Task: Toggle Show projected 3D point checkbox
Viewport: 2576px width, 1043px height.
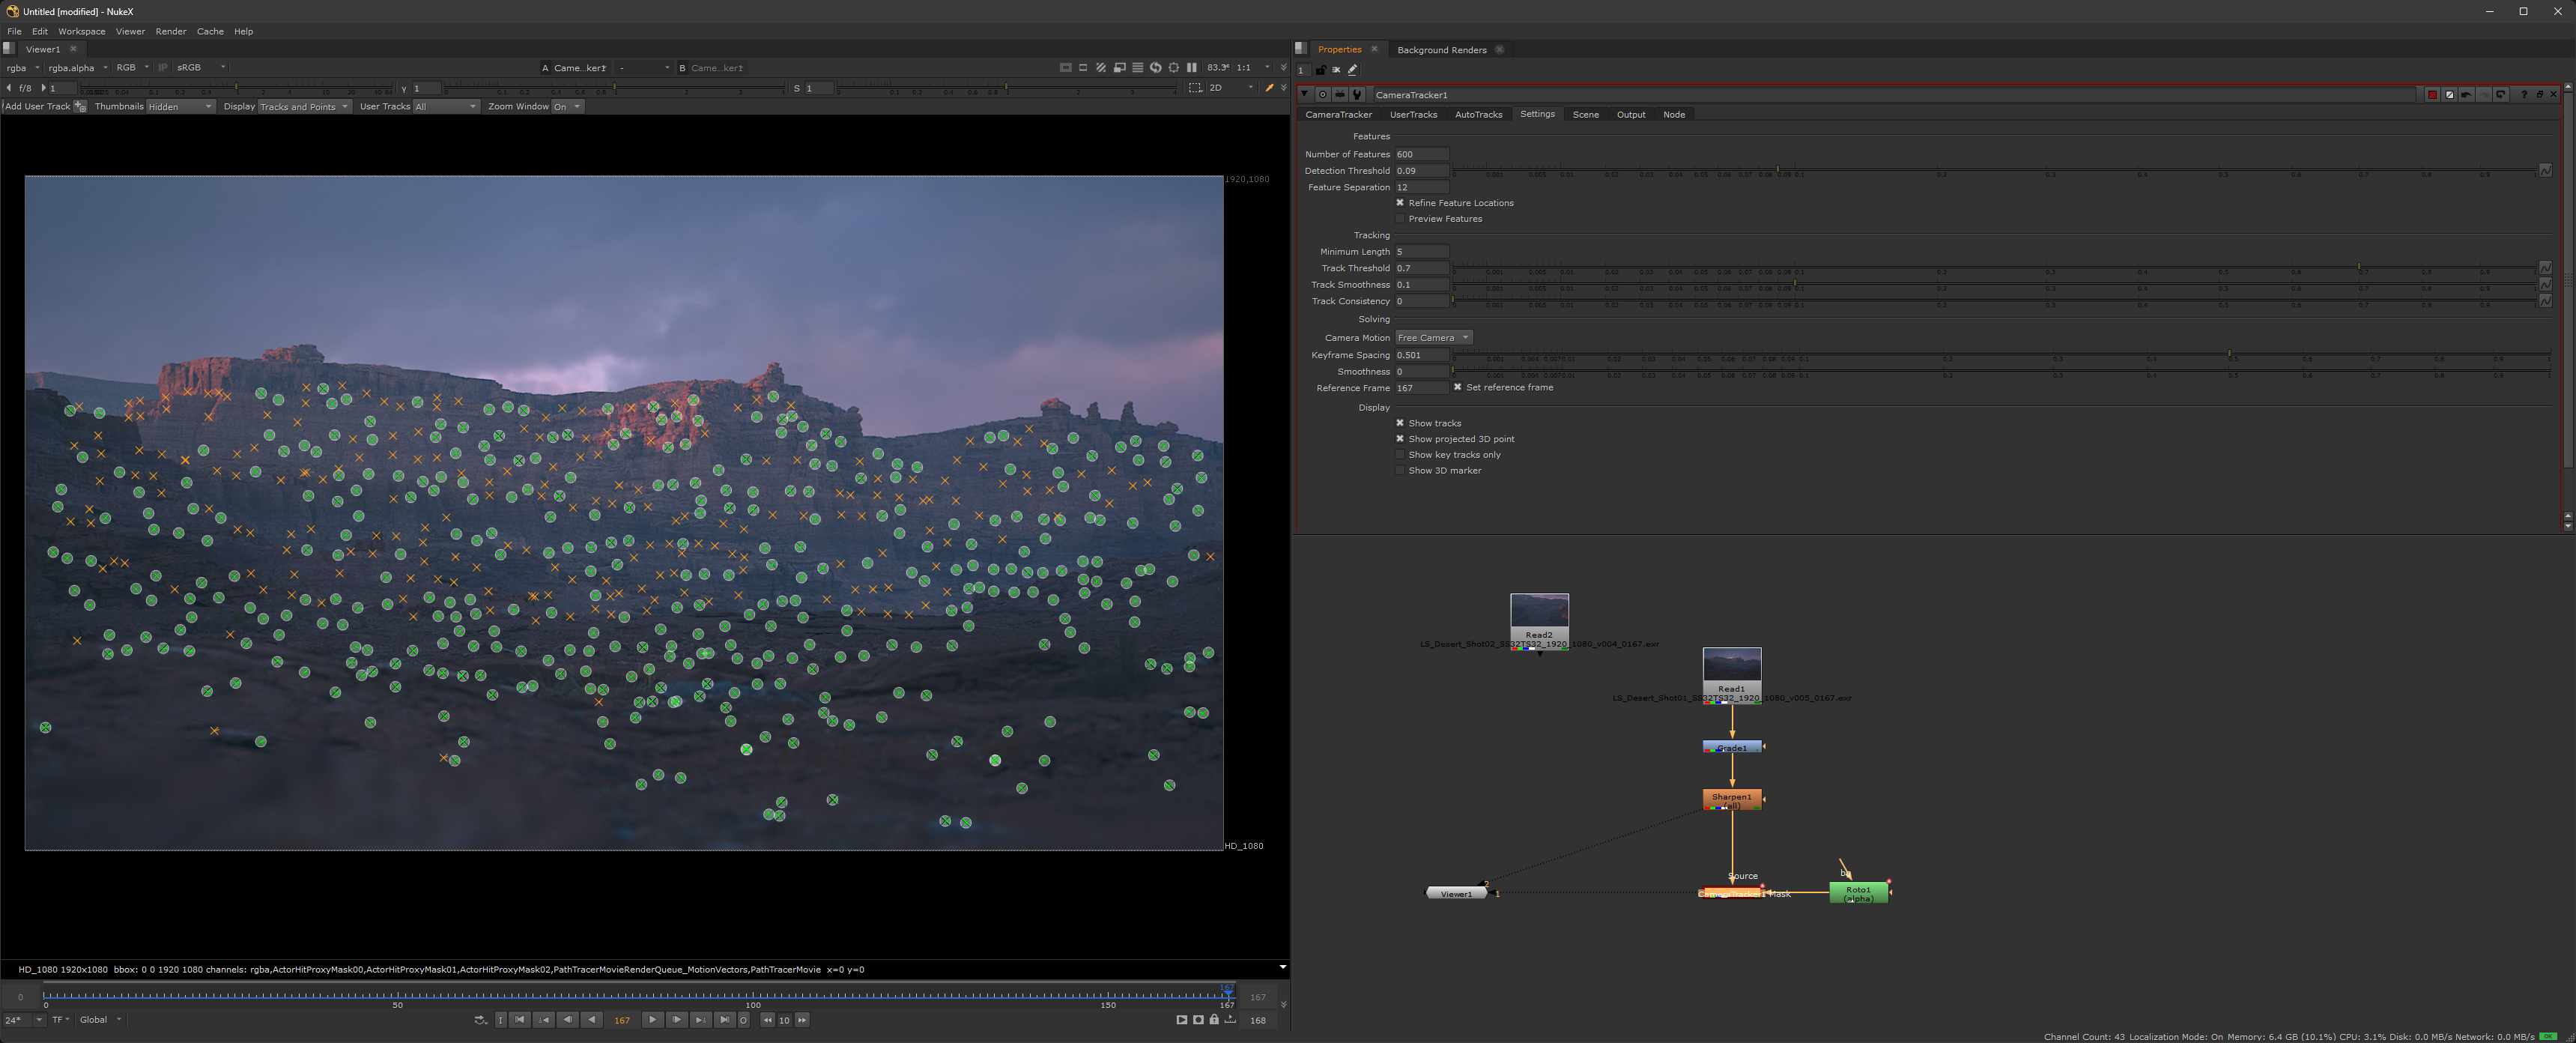Action: pos(1400,439)
